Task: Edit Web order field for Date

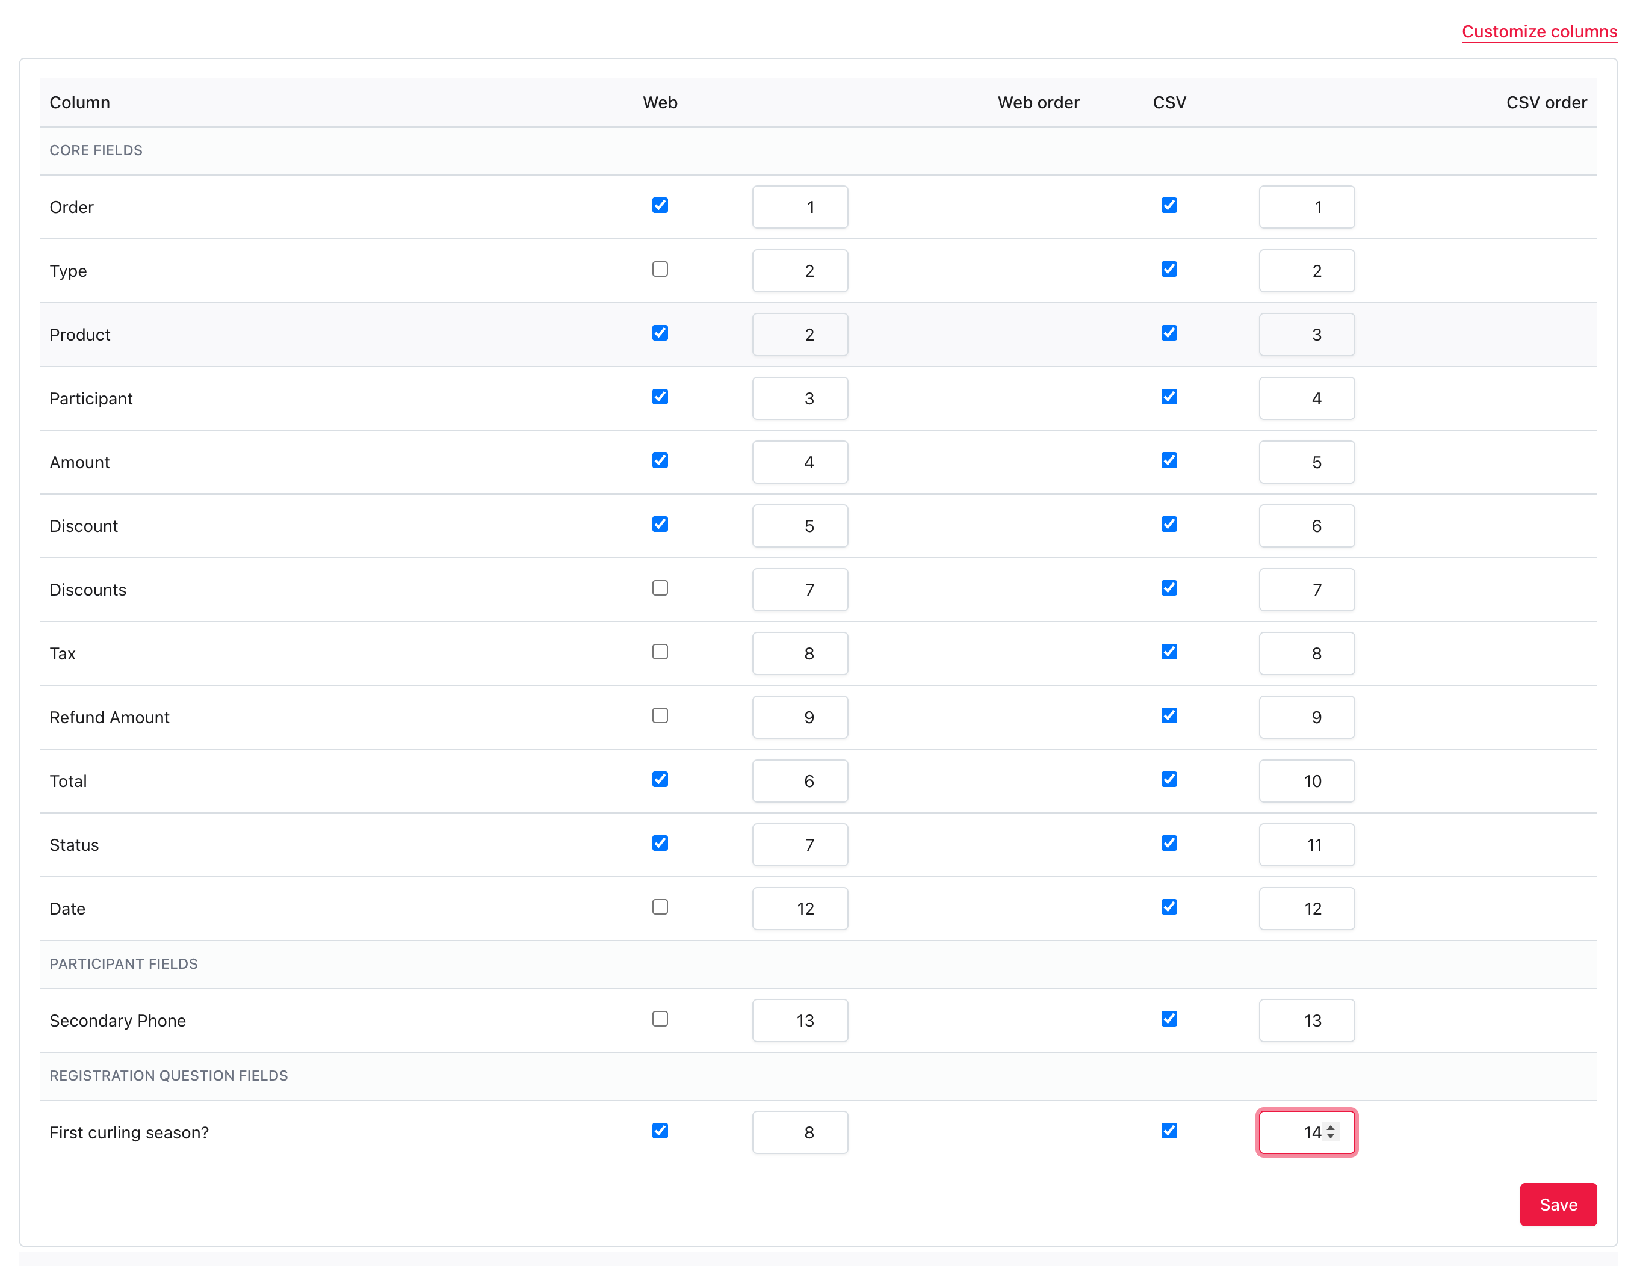Action: click(x=800, y=908)
